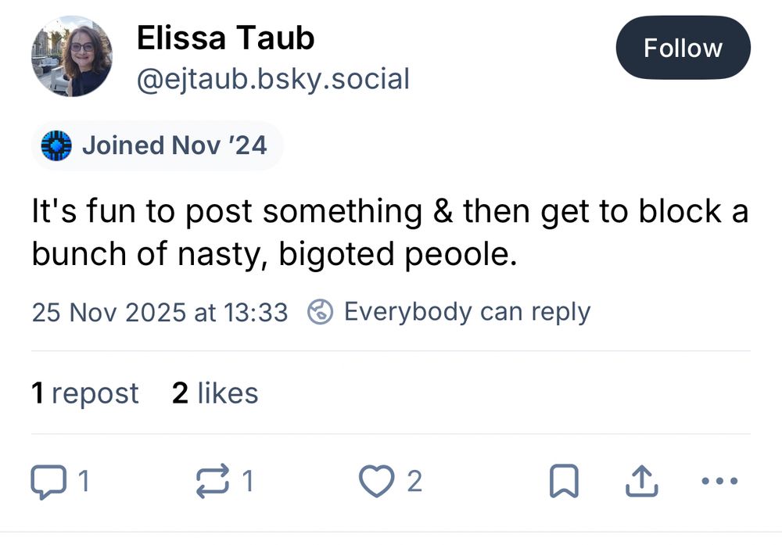View the "2 likes" list
The image size is (782, 545).
[215, 393]
